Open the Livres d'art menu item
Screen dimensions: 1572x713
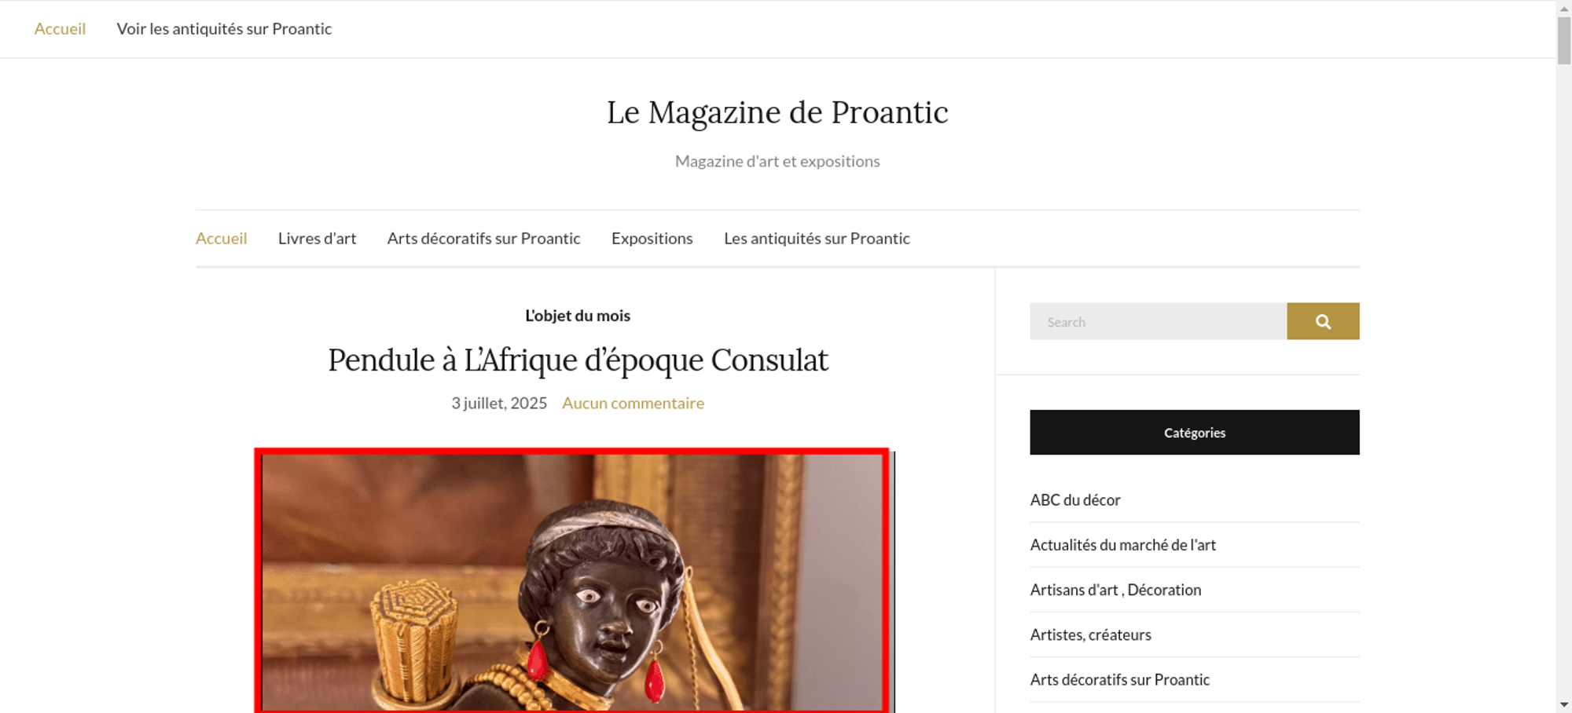point(317,238)
